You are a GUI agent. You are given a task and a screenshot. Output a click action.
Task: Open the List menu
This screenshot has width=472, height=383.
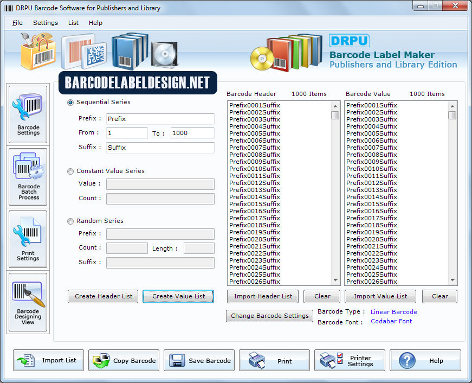point(73,23)
